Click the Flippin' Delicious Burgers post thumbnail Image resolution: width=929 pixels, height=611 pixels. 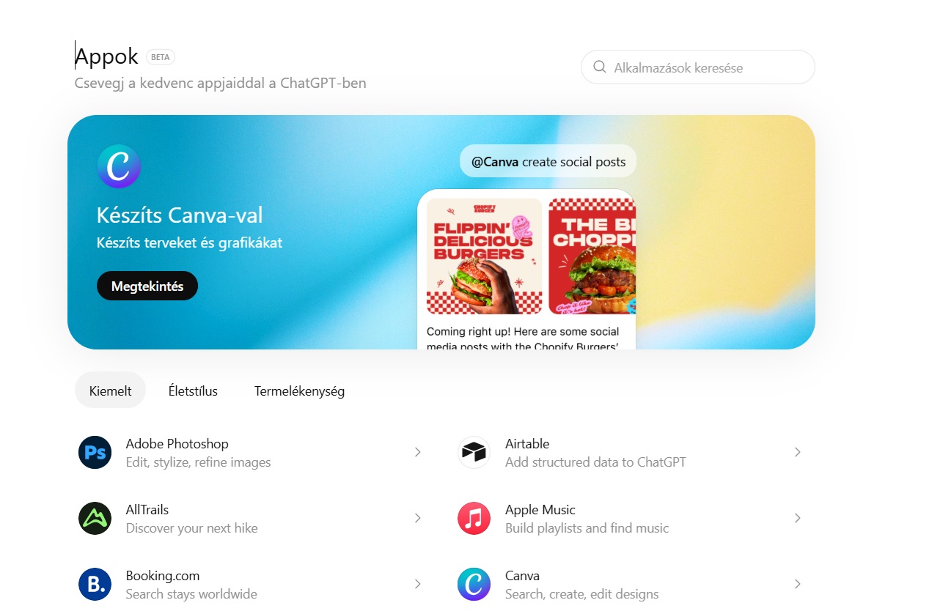(x=484, y=256)
